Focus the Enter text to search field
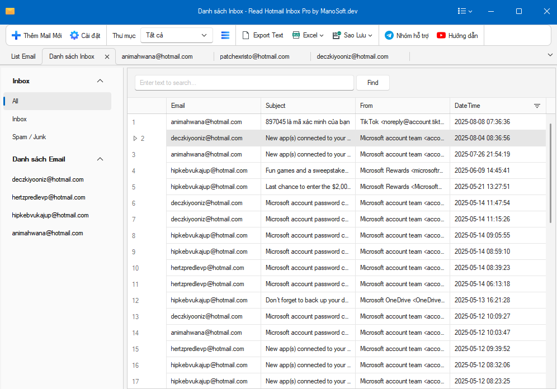The width and height of the screenshot is (557, 389). (x=244, y=83)
